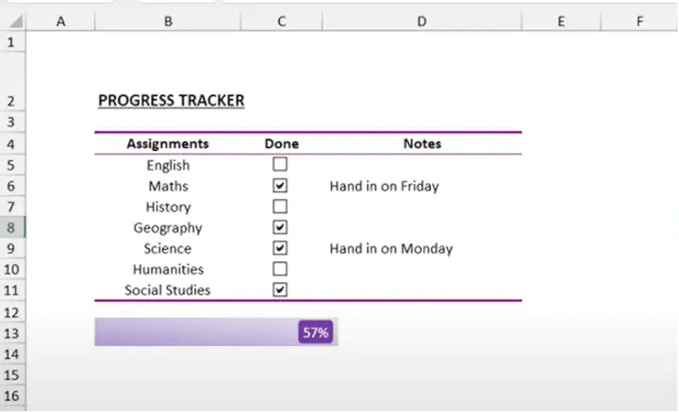Screen dimensions: 679x412
Task: Click the PROGRESS TRACKER title cell
Action: [x=171, y=100]
